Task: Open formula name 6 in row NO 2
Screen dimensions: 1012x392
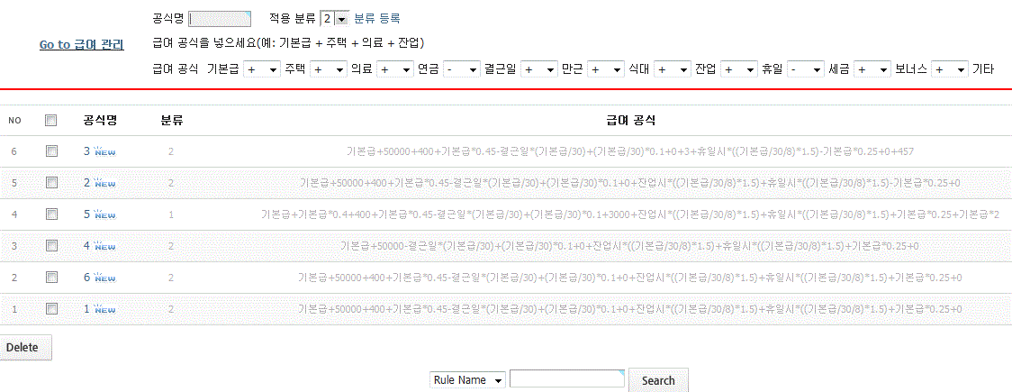Action: coord(87,277)
